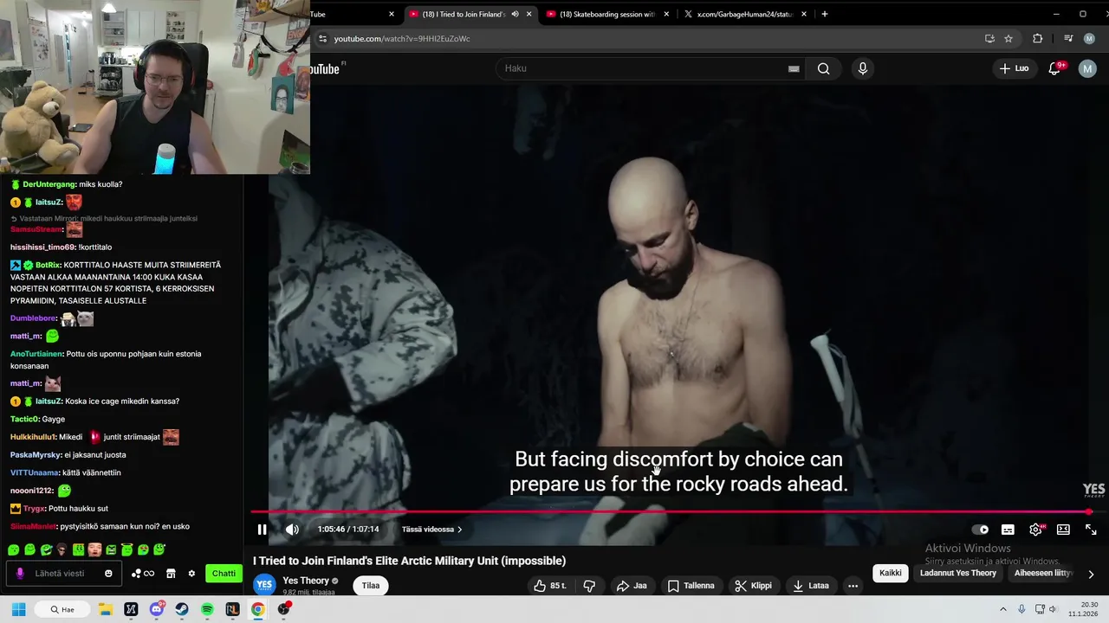1109x623 pixels.
Task: Click the Jaa share button
Action: pyautogui.click(x=632, y=586)
